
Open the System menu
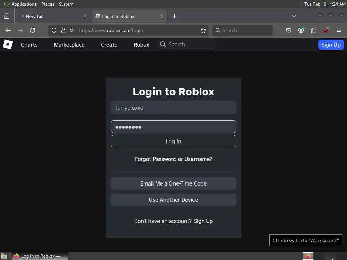point(66,4)
